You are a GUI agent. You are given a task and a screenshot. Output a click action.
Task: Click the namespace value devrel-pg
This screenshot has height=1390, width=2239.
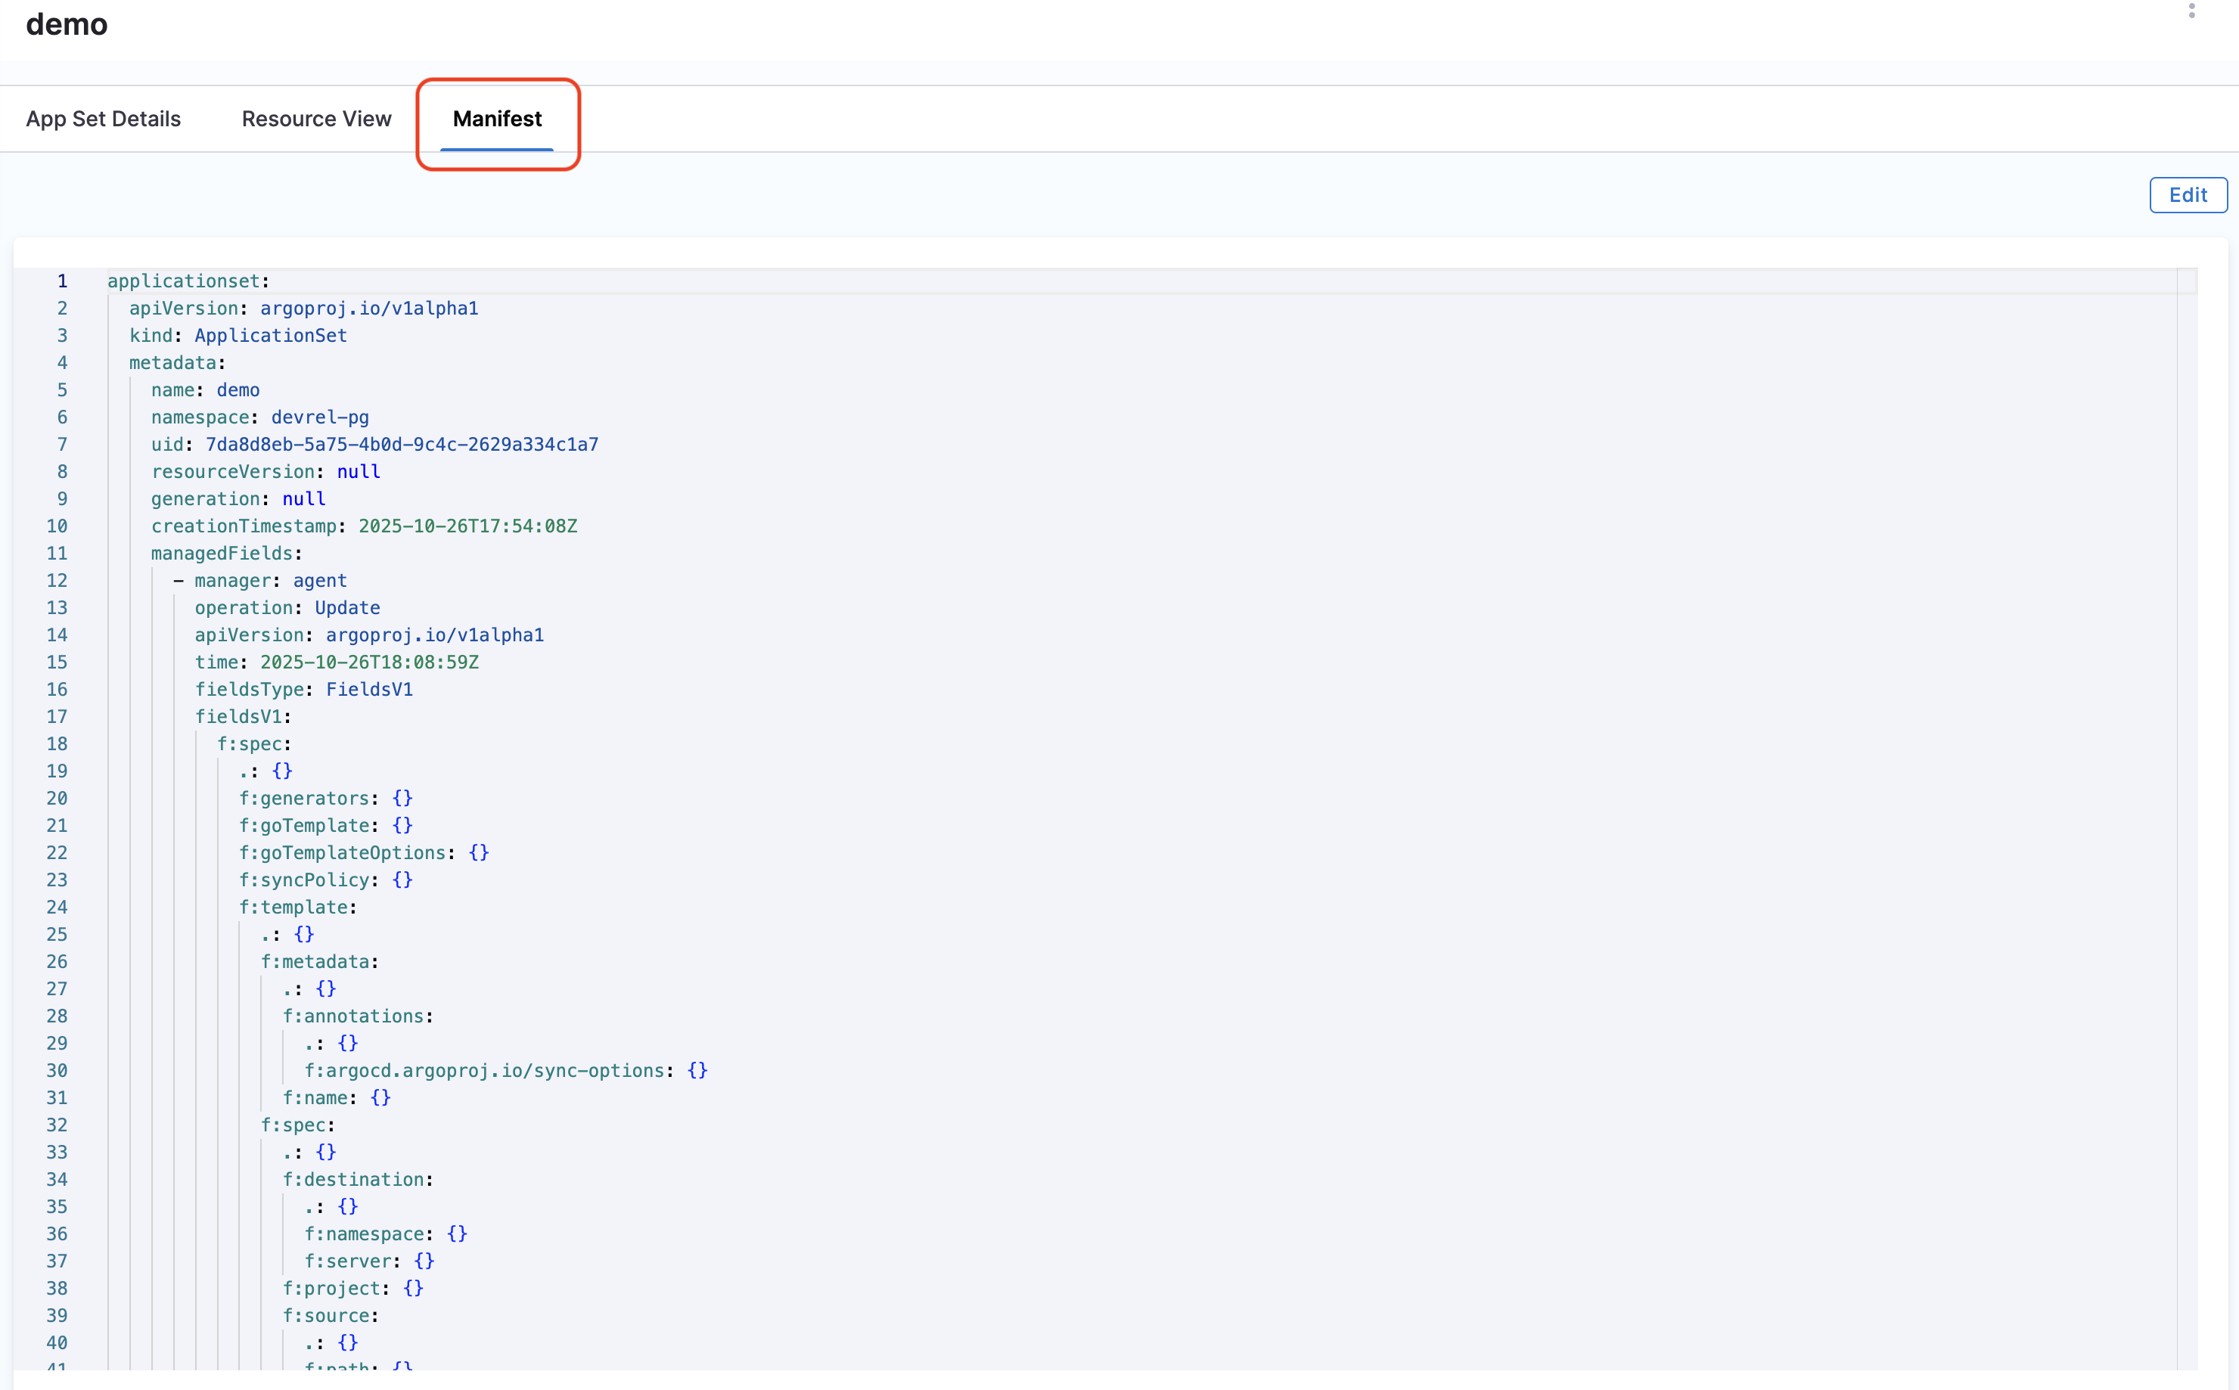pyautogui.click(x=319, y=417)
